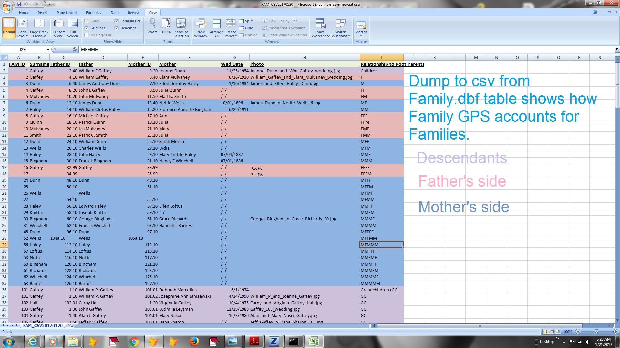This screenshot has height=348, width=620.
Task: Select row 25 header
Action: coord(4,219)
